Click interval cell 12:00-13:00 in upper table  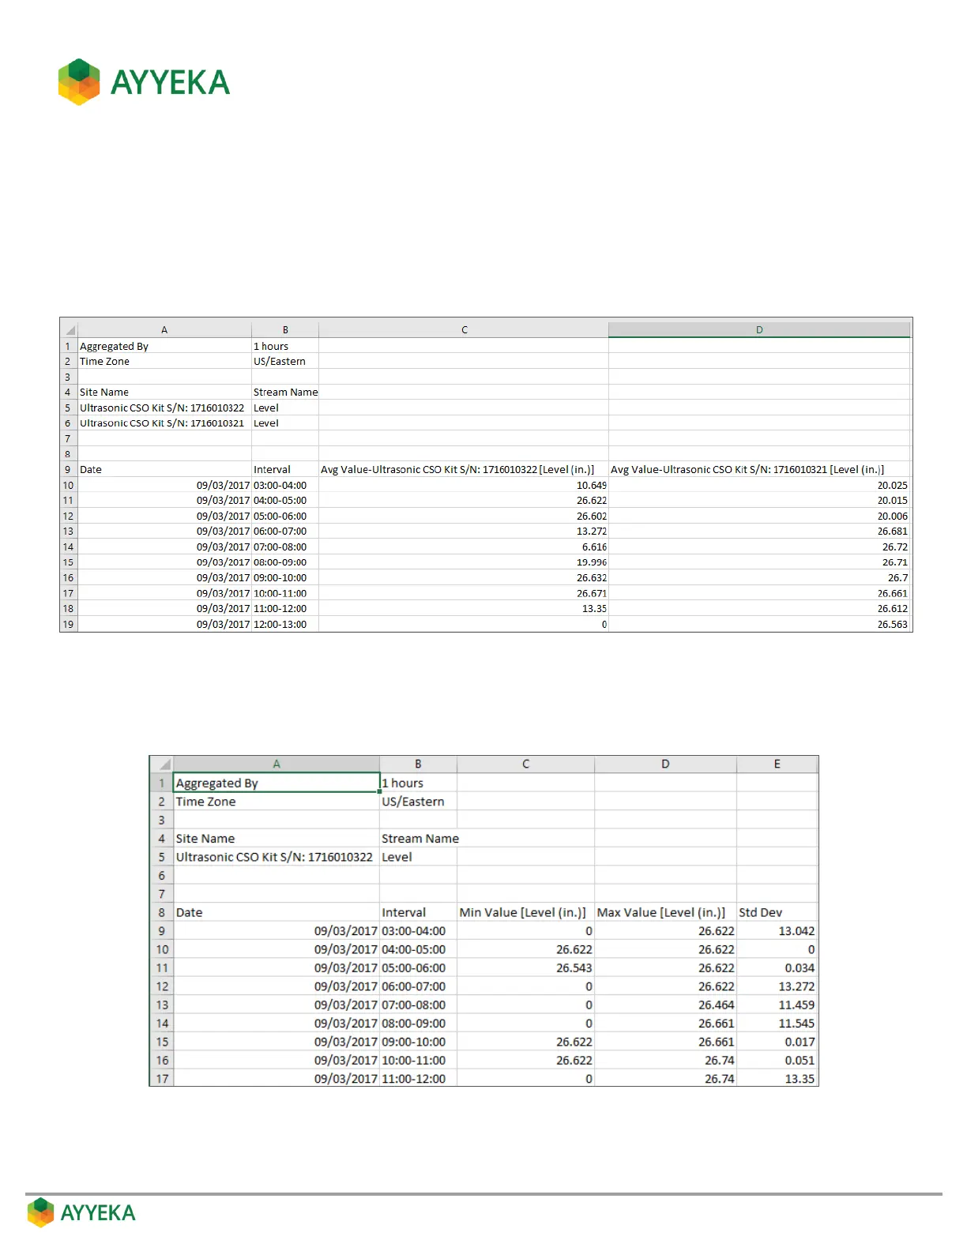coord(285,625)
